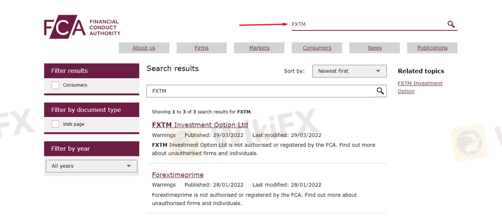
Task: Open the All years dropdown
Action: (92, 166)
